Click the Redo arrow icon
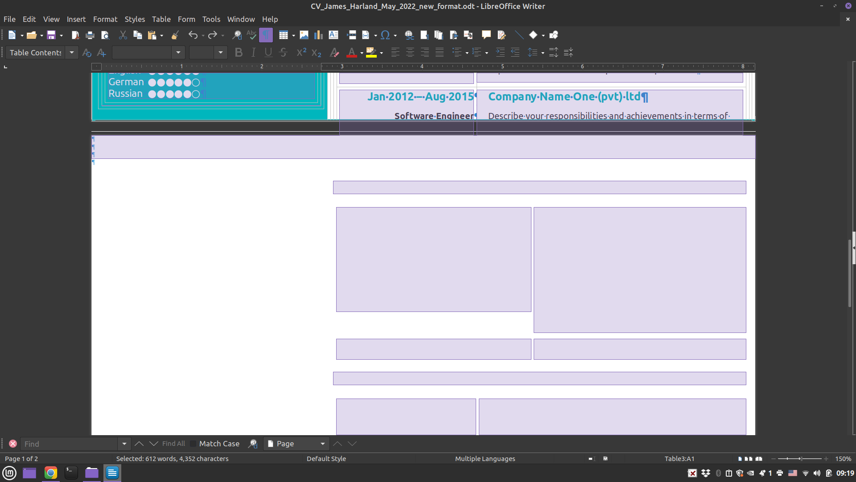This screenshot has width=856, height=482. [213, 35]
